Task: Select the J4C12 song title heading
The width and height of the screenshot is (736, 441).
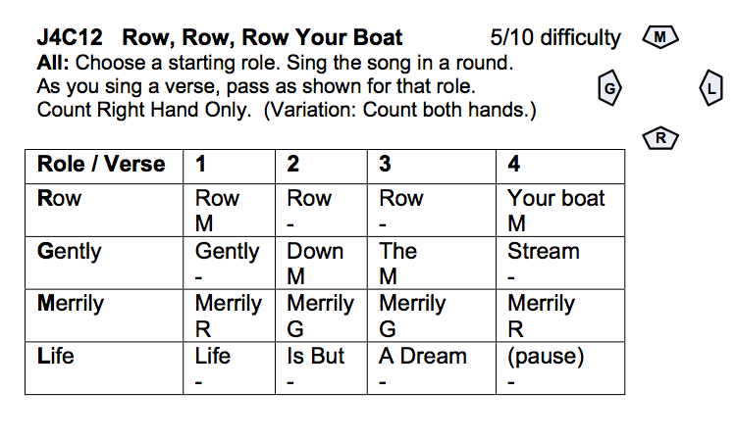Action: [x=220, y=37]
